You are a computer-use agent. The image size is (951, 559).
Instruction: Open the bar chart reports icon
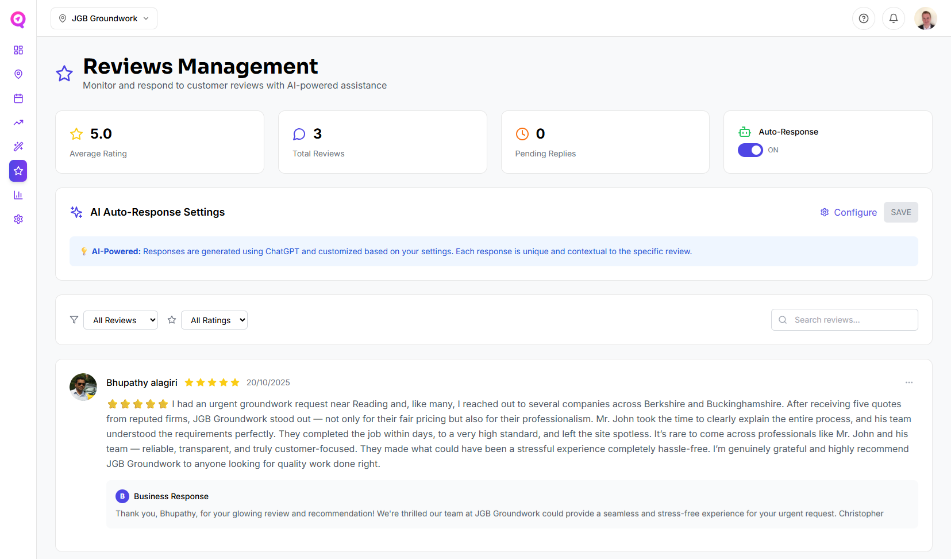(18, 195)
